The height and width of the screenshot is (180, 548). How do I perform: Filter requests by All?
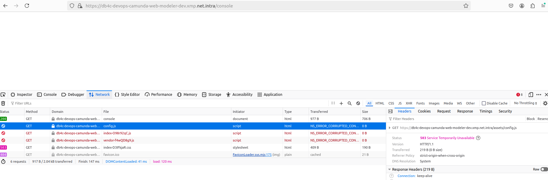point(369,103)
